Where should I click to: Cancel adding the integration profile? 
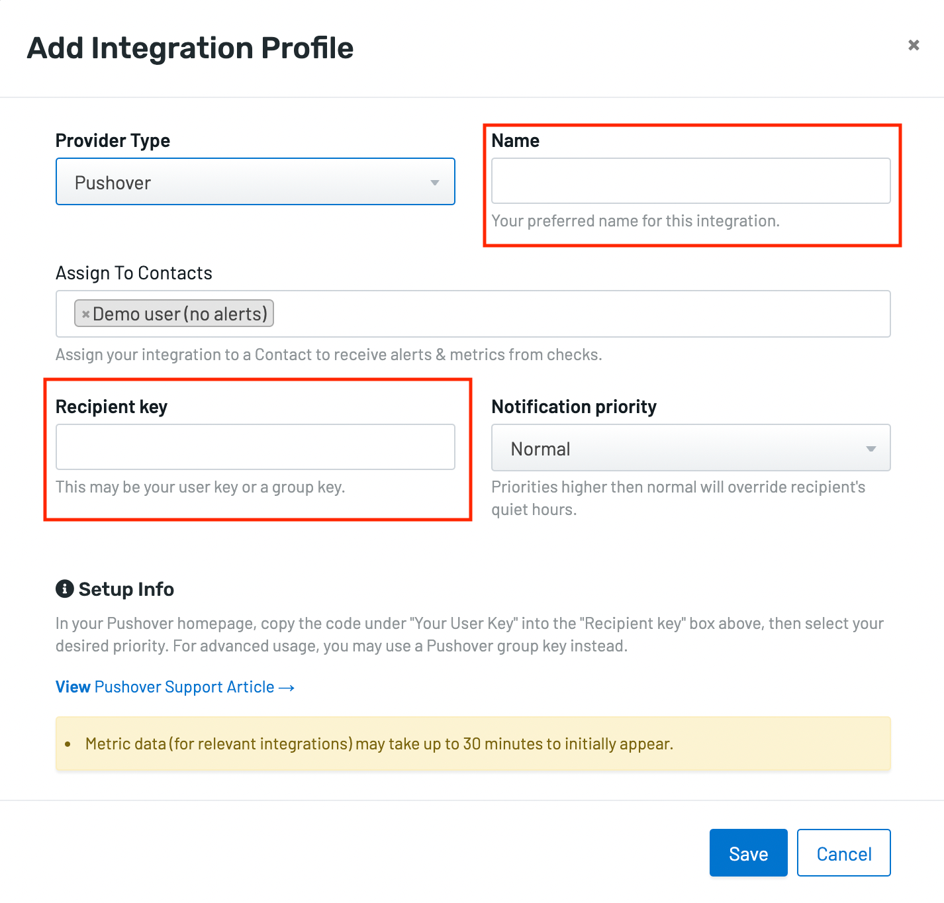click(x=844, y=853)
